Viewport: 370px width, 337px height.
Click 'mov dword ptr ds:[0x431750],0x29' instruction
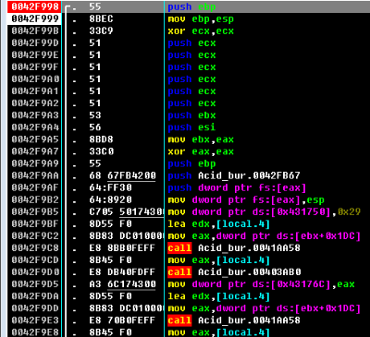[265, 211]
